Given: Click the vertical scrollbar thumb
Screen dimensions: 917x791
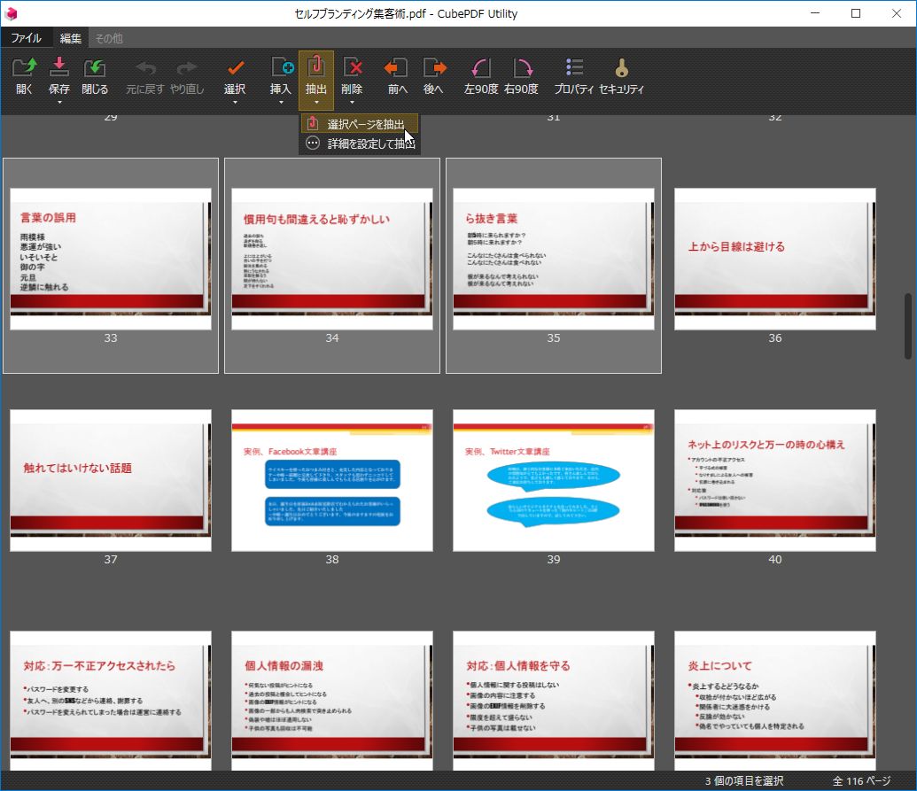Looking at the screenshot, I should (908, 326).
